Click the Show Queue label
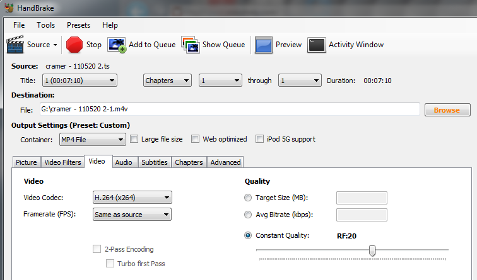477x280 pixels. [x=223, y=45]
